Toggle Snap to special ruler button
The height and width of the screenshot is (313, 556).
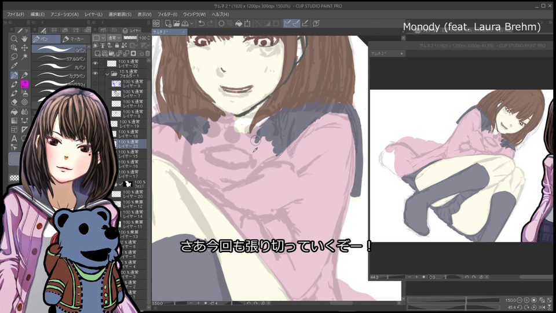point(296,23)
